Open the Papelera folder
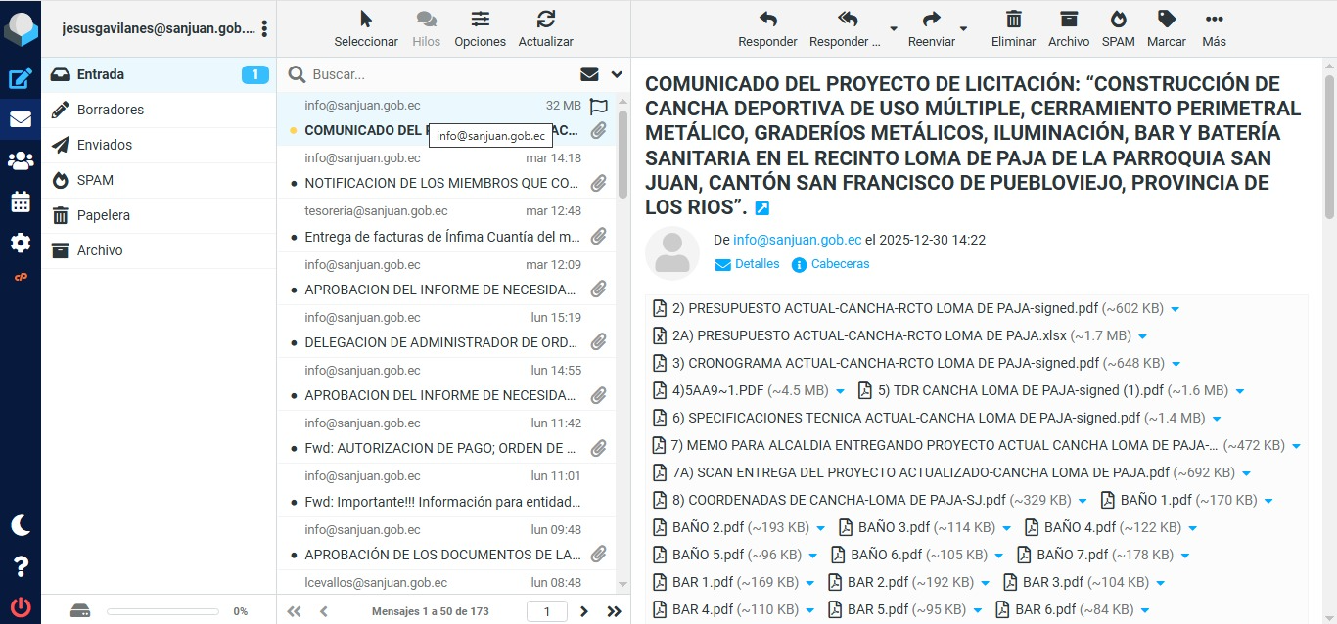The width and height of the screenshot is (1337, 624). pyautogui.click(x=104, y=215)
